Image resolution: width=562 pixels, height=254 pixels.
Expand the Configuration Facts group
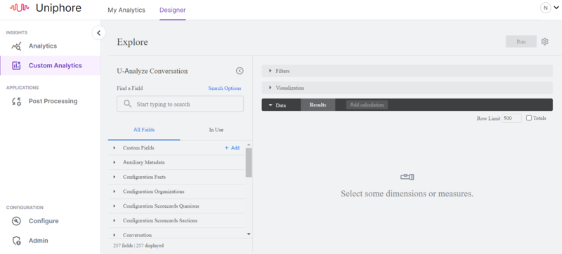(x=114, y=177)
